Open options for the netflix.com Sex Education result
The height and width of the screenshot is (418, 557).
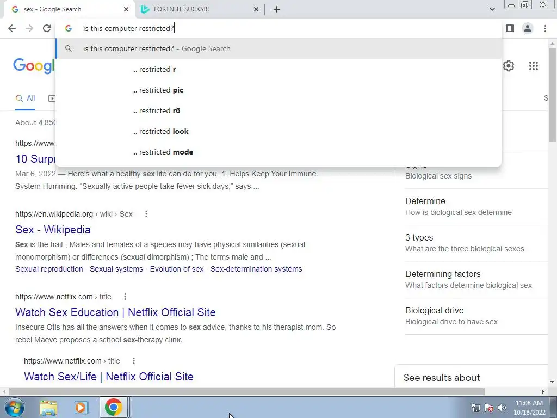click(125, 297)
